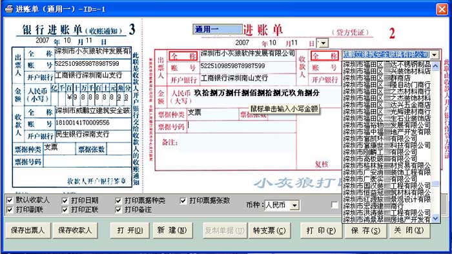The image size is (452, 254).
Task: Click the 收款人 账号 1810014170009556 on blue slip
Action: coord(83,123)
